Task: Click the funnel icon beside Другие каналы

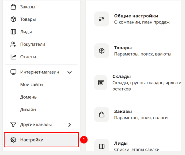Action: [13, 124]
